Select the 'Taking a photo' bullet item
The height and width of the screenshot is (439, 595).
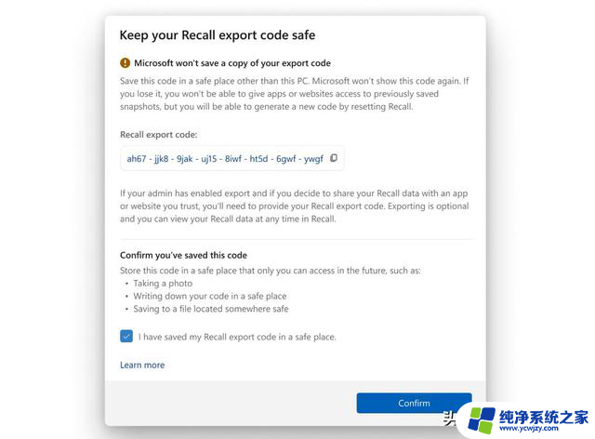[x=163, y=284]
